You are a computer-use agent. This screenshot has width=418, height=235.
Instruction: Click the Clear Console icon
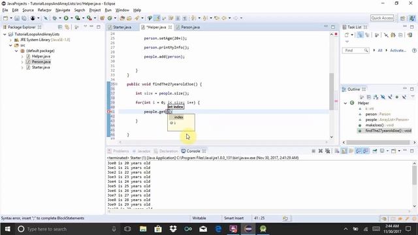point(337,151)
